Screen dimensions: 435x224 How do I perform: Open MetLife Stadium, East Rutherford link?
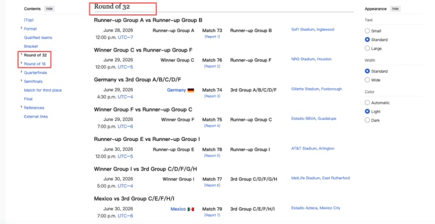(x=321, y=178)
